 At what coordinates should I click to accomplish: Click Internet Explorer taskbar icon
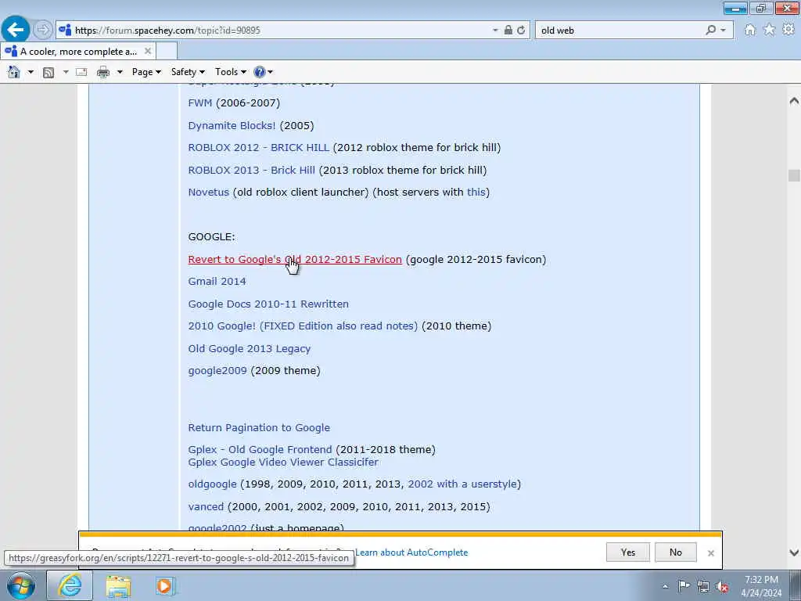70,585
